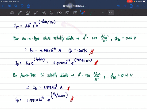Open the share and export menu

[28, 6]
